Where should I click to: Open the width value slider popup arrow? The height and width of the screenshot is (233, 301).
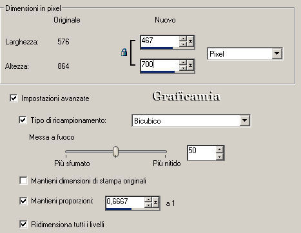coord(190,41)
